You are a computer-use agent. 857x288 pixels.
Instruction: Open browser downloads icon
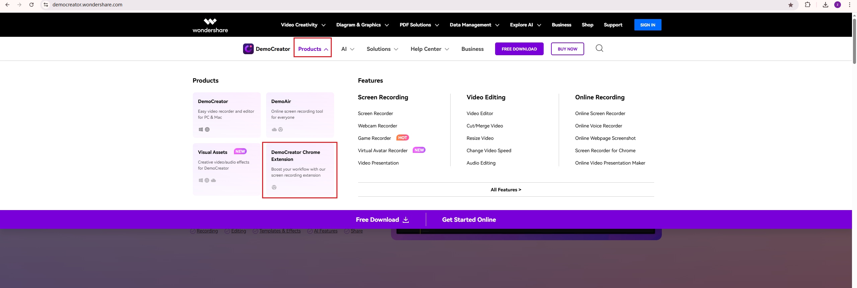point(826,5)
